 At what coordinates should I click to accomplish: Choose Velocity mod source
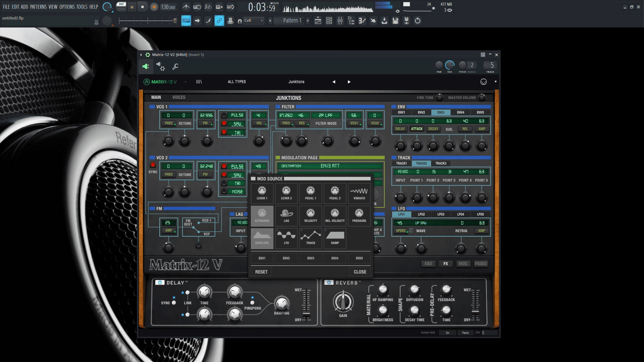click(x=311, y=216)
